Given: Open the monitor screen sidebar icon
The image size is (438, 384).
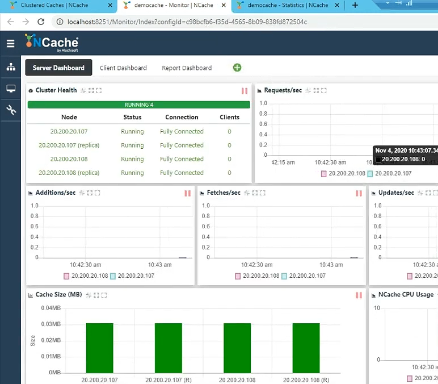Looking at the screenshot, I should (x=11, y=89).
